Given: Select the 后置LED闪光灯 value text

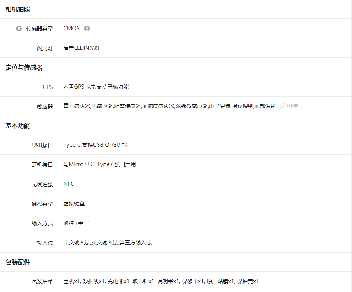Looking at the screenshot, I should [x=81, y=48].
